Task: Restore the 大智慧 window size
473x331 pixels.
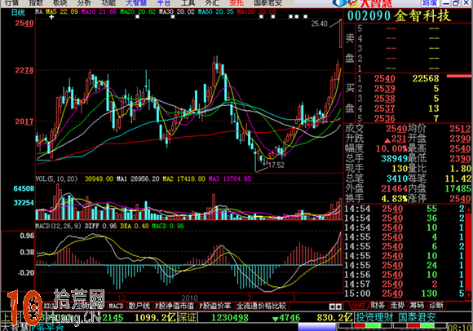Action: coord(456,3)
